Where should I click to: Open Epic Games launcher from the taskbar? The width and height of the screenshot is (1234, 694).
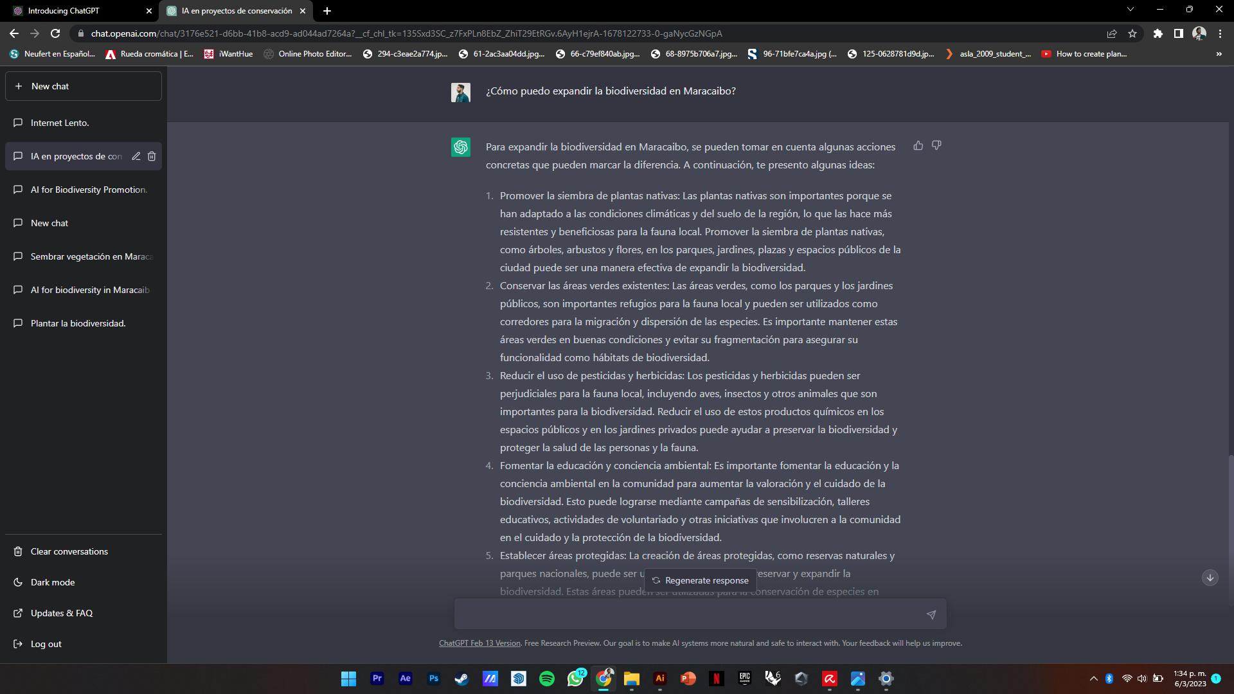[x=745, y=679]
